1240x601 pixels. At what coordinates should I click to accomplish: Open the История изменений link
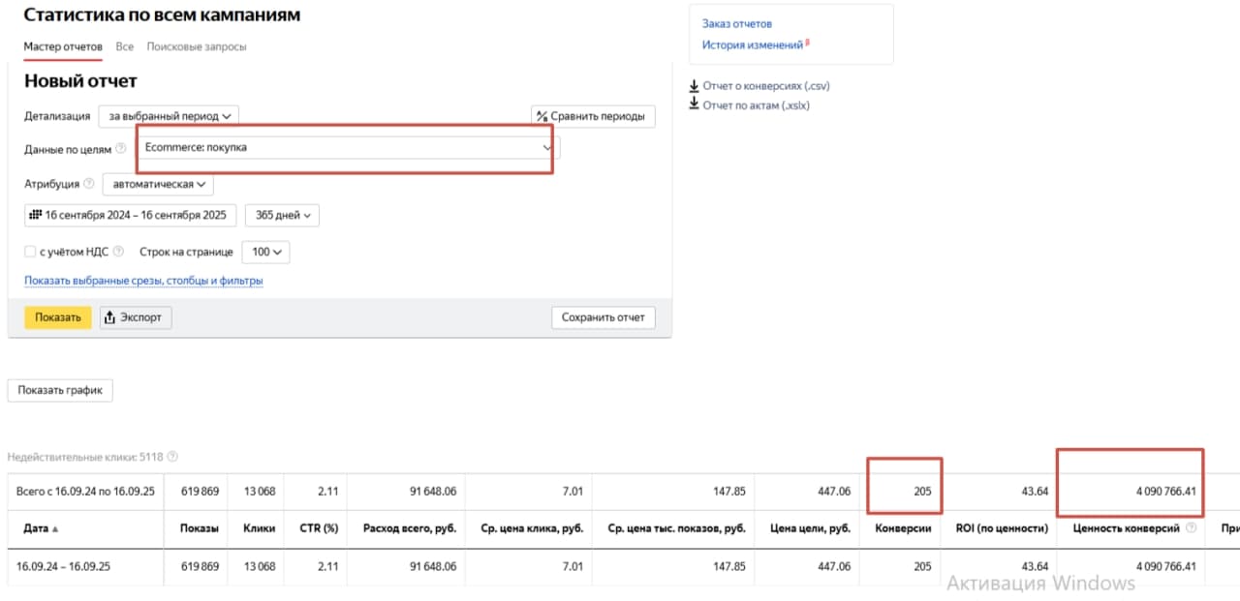pos(753,45)
